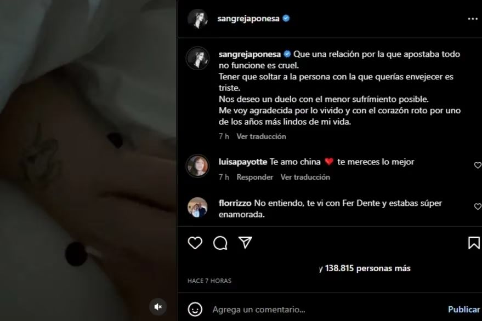Screen dimensions: 482x321
Task: Translate luisapayotte's comment with Ver traducción
Action: tap(305, 177)
